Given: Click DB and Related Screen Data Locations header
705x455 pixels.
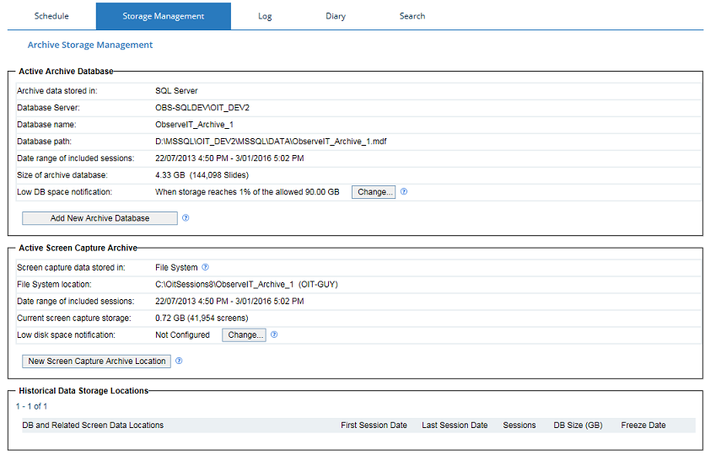Looking at the screenshot, I should [93, 426].
